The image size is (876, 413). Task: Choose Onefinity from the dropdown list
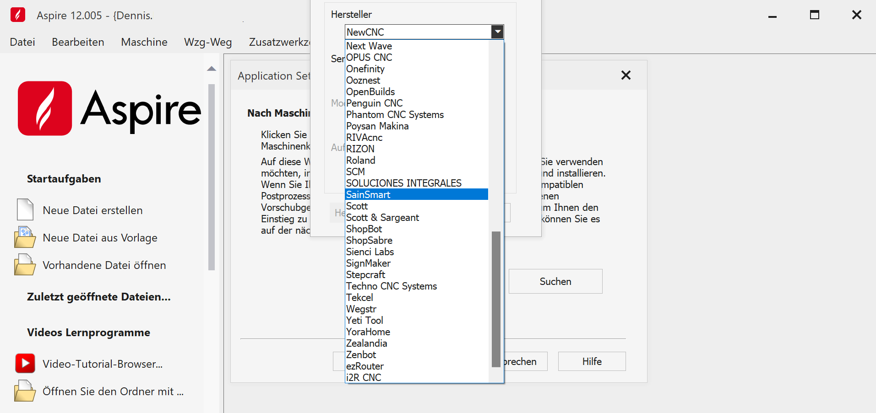pos(417,69)
